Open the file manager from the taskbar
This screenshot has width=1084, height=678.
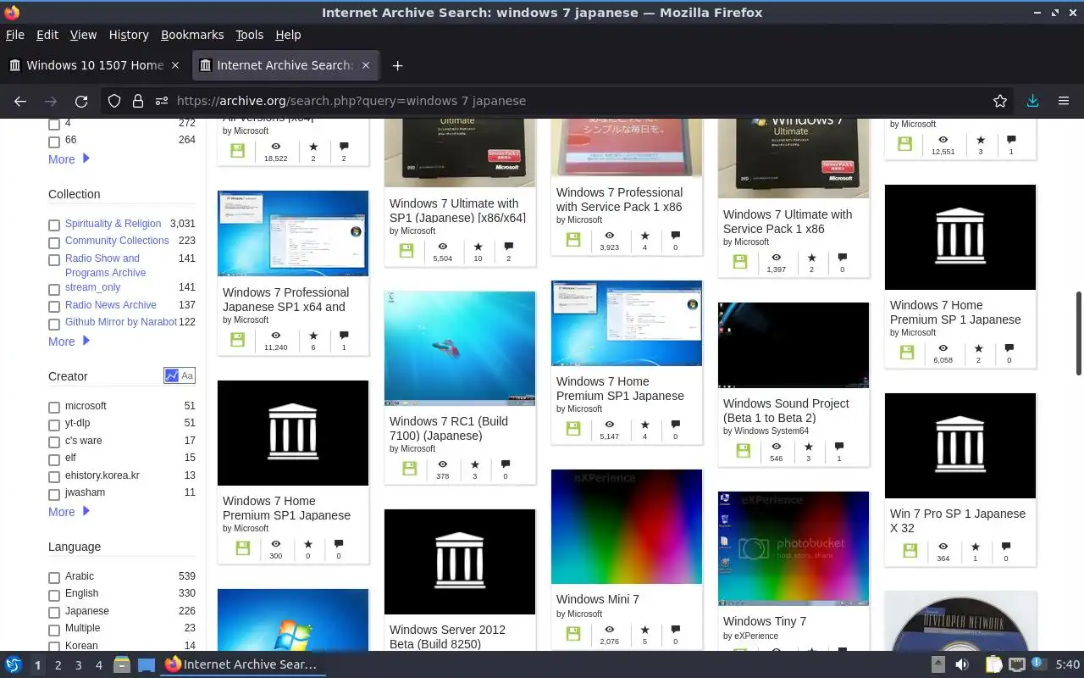click(121, 665)
